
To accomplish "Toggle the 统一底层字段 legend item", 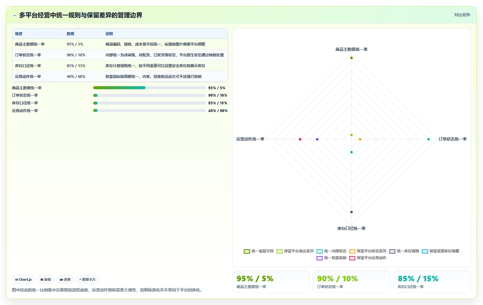I will [258, 251].
